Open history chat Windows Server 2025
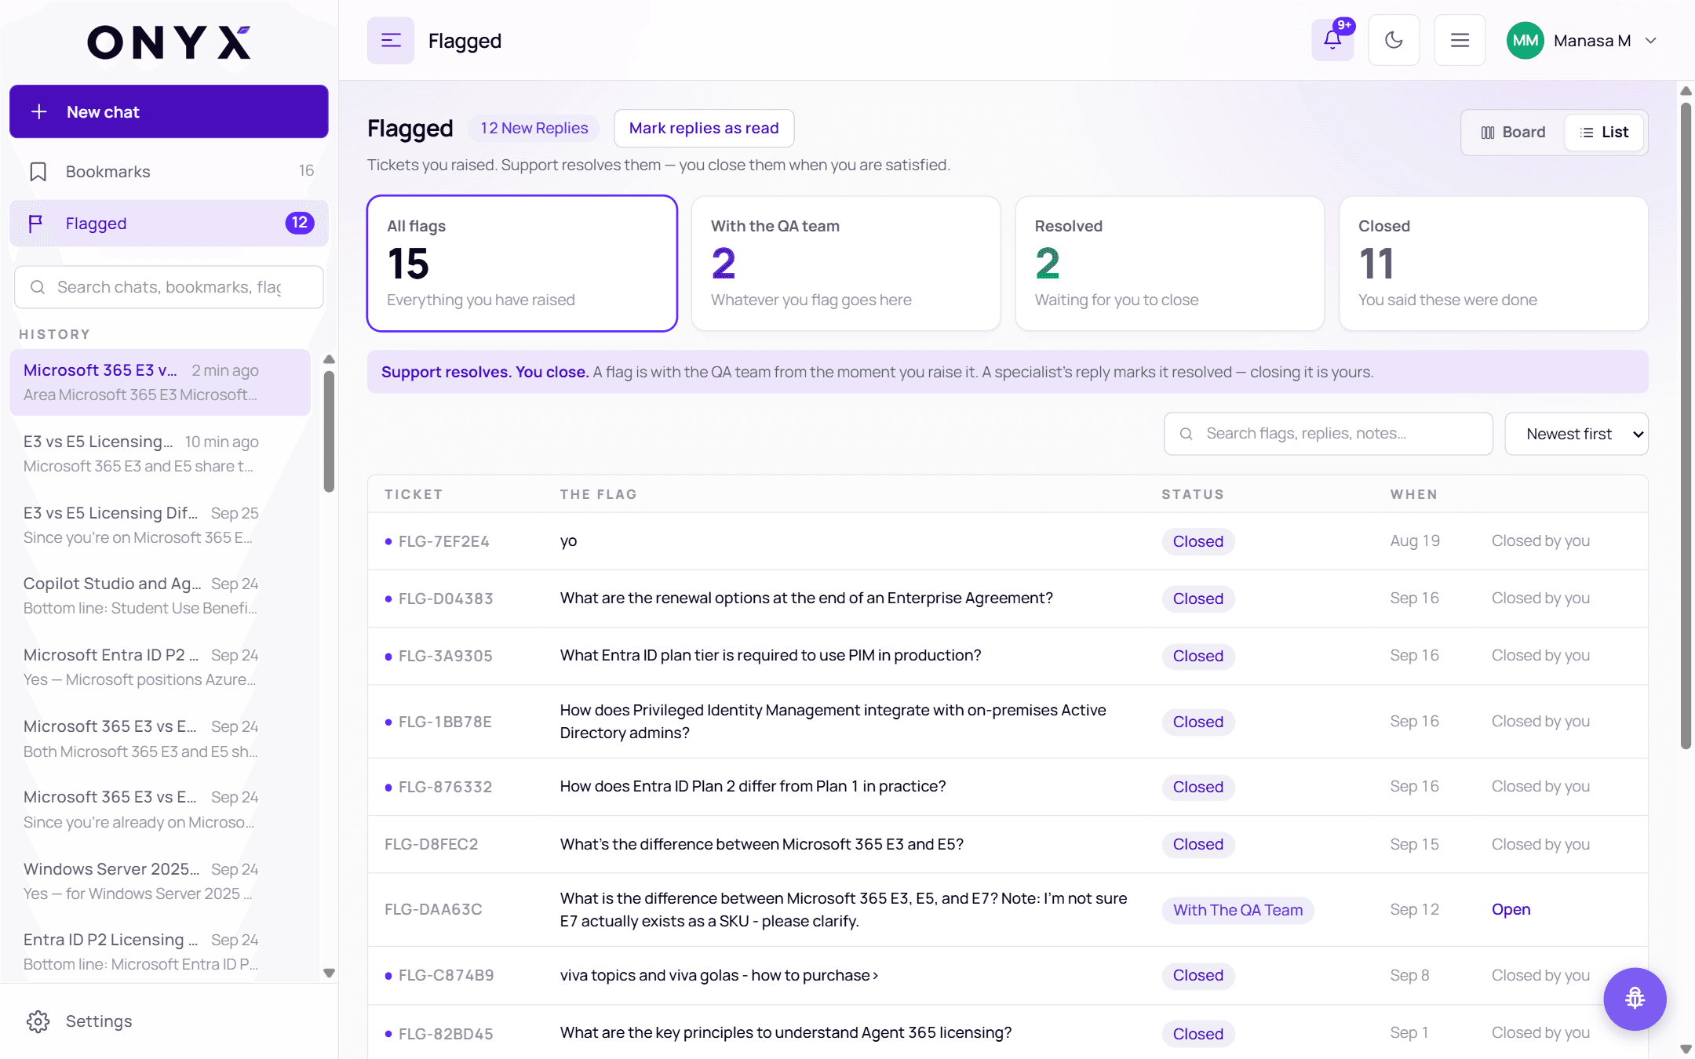The height and width of the screenshot is (1059, 1695). click(x=160, y=881)
